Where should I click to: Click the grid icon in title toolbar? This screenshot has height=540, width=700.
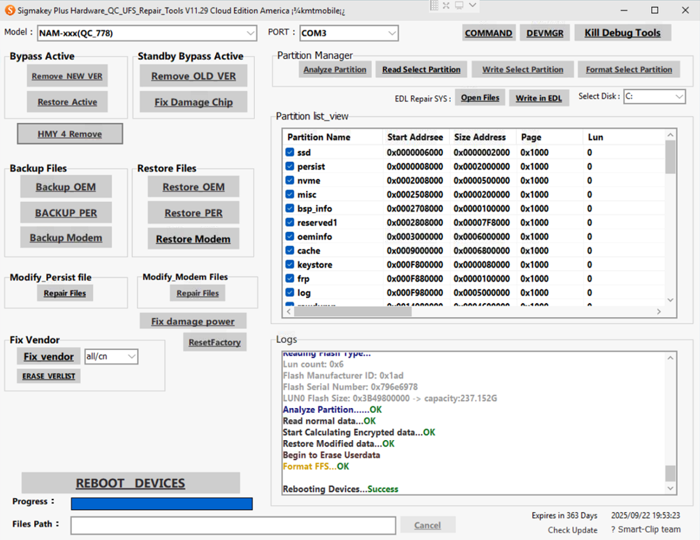(435, 6)
